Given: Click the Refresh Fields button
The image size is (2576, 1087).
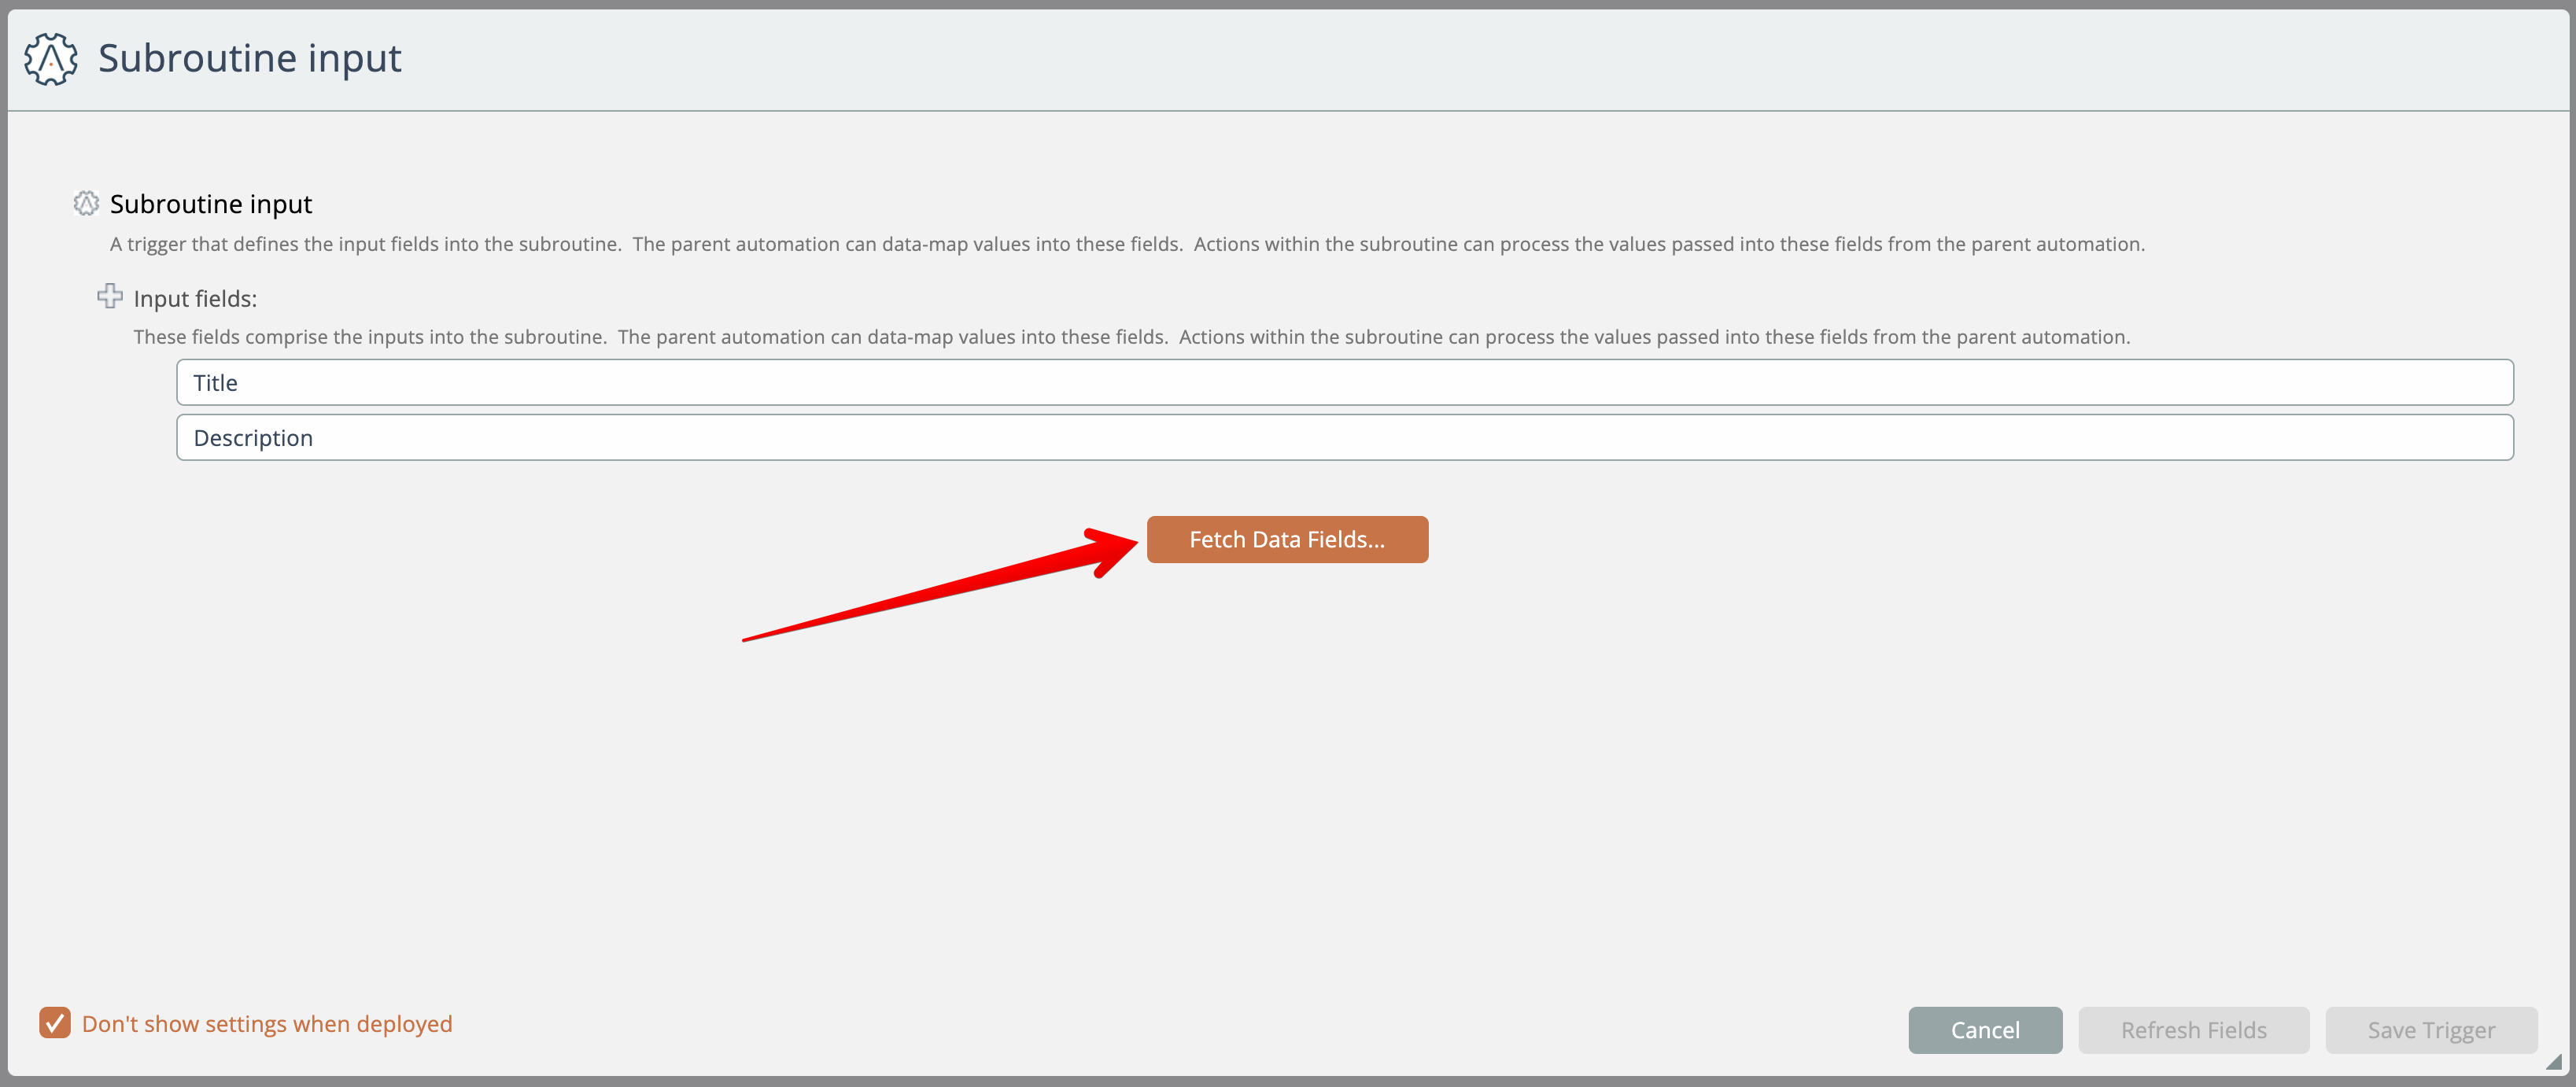Looking at the screenshot, I should pos(2193,1030).
